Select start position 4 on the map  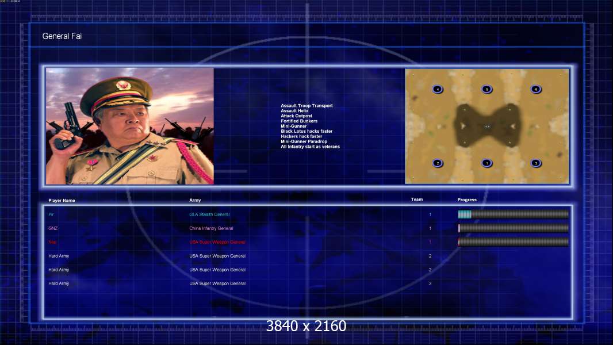pyautogui.click(x=438, y=89)
